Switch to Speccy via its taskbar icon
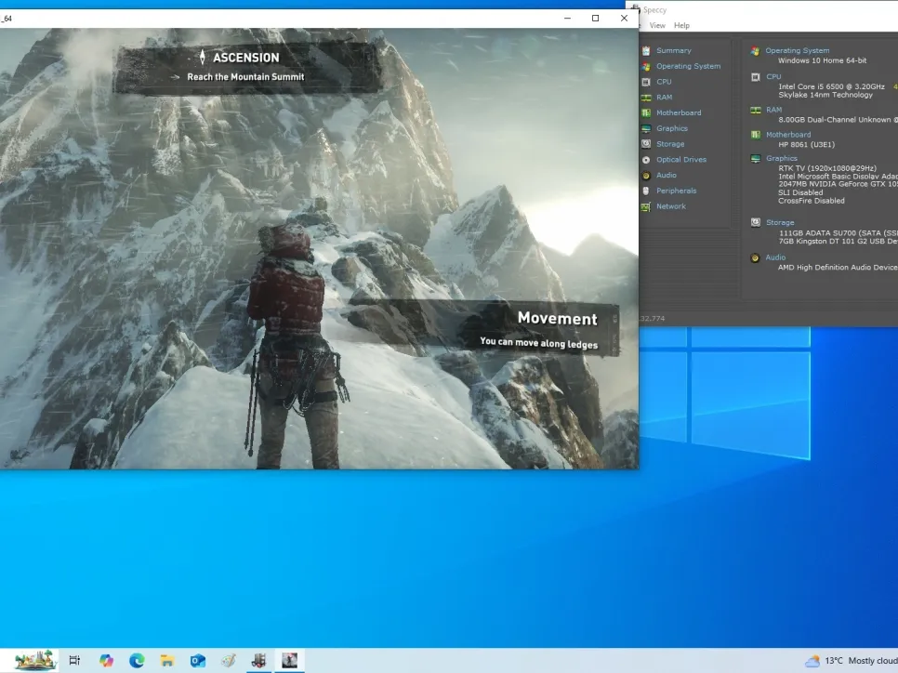The width and height of the screenshot is (898, 673). [x=258, y=660]
